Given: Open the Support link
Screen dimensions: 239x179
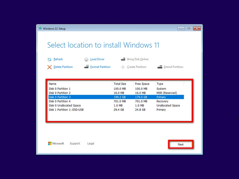Looking at the screenshot, I should pos(75,143).
